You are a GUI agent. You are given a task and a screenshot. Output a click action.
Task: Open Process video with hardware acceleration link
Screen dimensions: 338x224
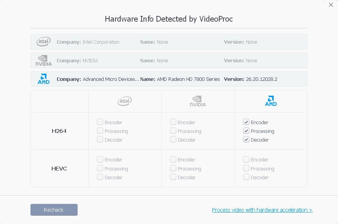262,210
